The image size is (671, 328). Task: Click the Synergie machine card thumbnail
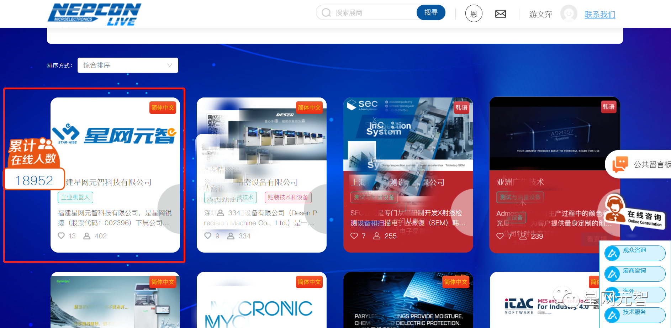point(115,302)
